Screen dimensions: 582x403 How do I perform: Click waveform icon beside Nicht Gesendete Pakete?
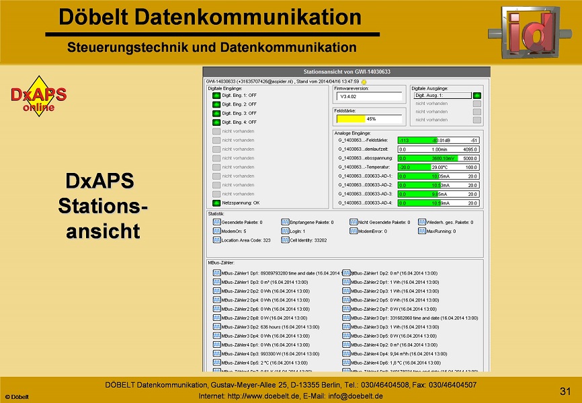(354, 222)
